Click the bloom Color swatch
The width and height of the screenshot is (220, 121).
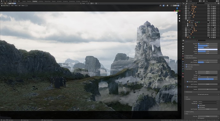(208, 49)
